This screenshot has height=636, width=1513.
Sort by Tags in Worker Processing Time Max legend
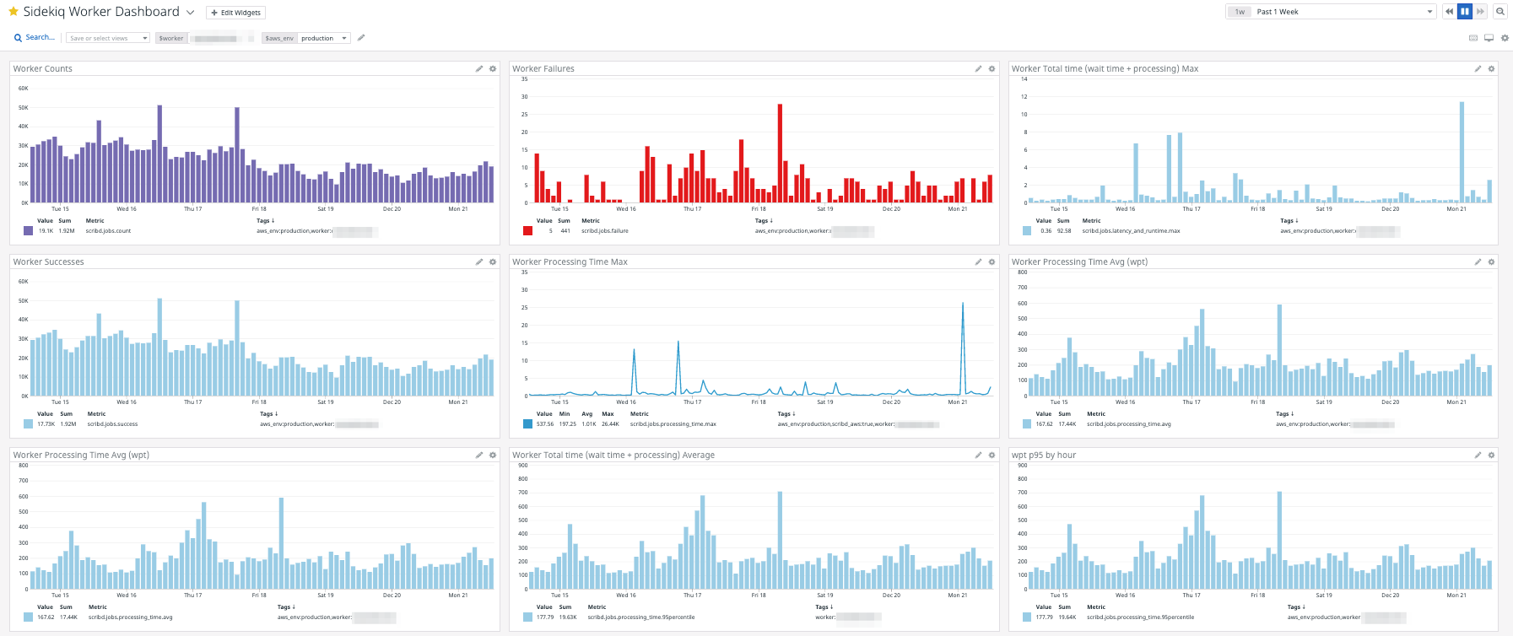(786, 414)
